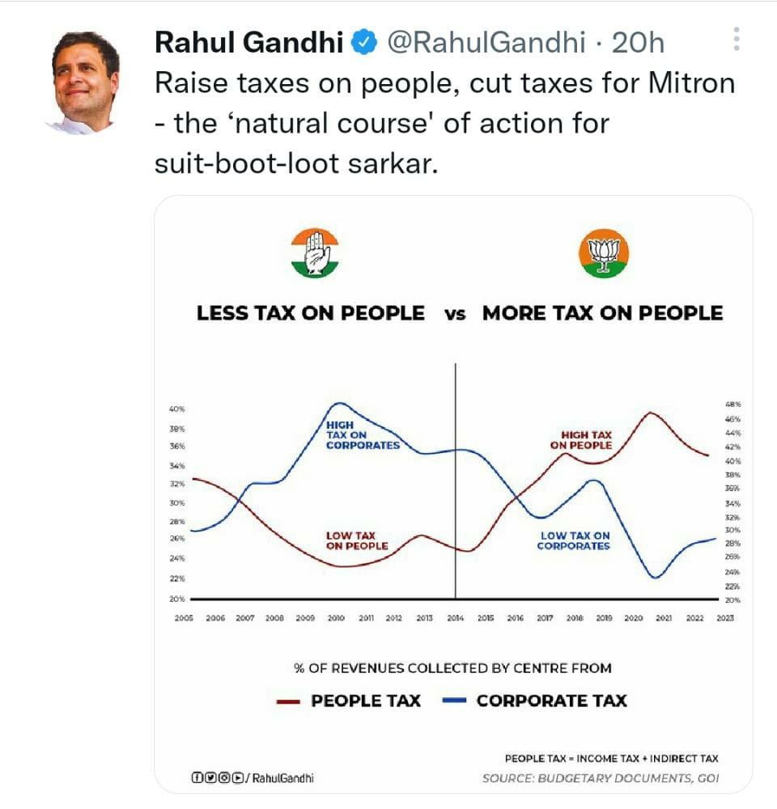Click the Congress hand symbol logo
The height and width of the screenshot is (809, 777).
[314, 252]
